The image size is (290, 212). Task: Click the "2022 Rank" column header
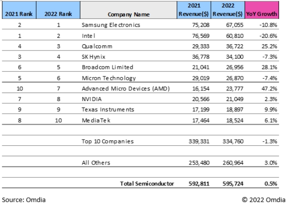(x=58, y=10)
